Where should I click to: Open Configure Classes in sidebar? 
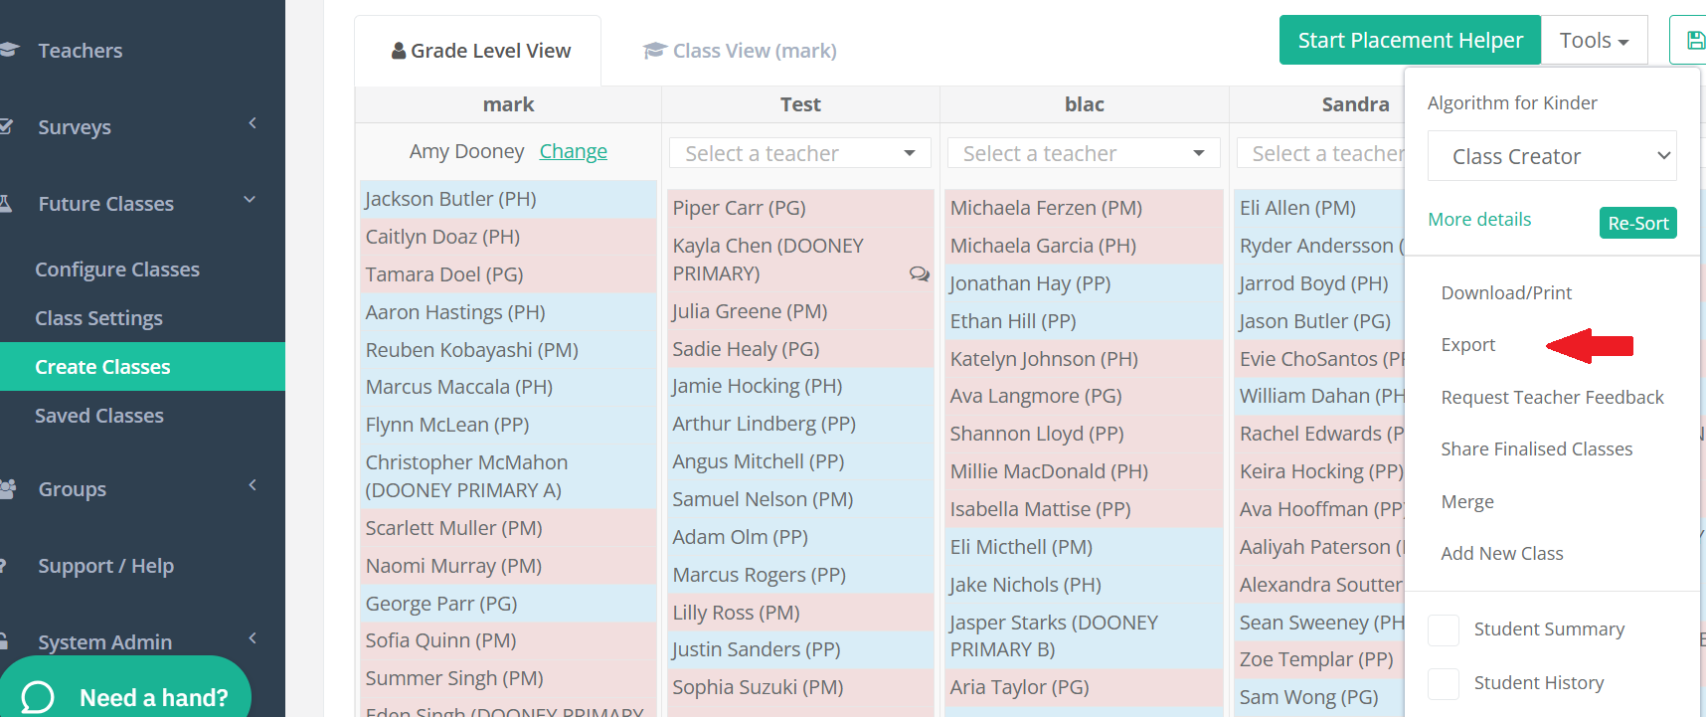click(x=117, y=269)
